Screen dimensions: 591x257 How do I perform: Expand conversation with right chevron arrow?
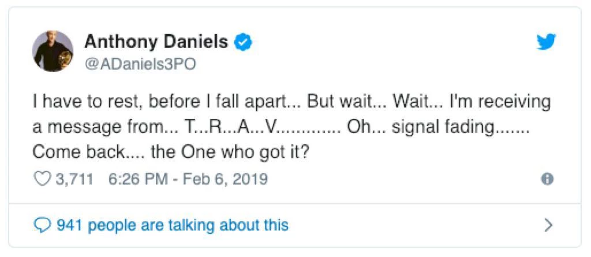click(x=549, y=225)
